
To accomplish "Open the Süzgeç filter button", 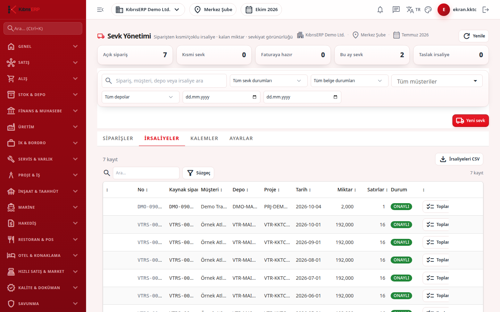I will (x=198, y=173).
